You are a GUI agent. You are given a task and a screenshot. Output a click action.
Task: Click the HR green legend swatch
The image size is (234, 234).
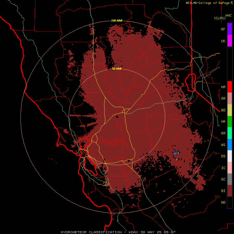[x=230, y=121]
